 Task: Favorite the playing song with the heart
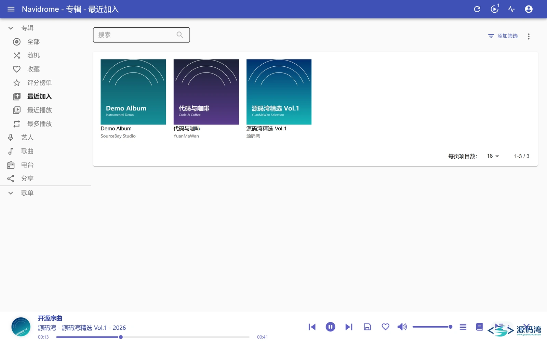pyautogui.click(x=385, y=327)
